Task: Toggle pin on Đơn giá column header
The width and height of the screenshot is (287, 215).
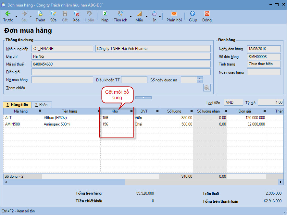Action: click(x=264, y=111)
